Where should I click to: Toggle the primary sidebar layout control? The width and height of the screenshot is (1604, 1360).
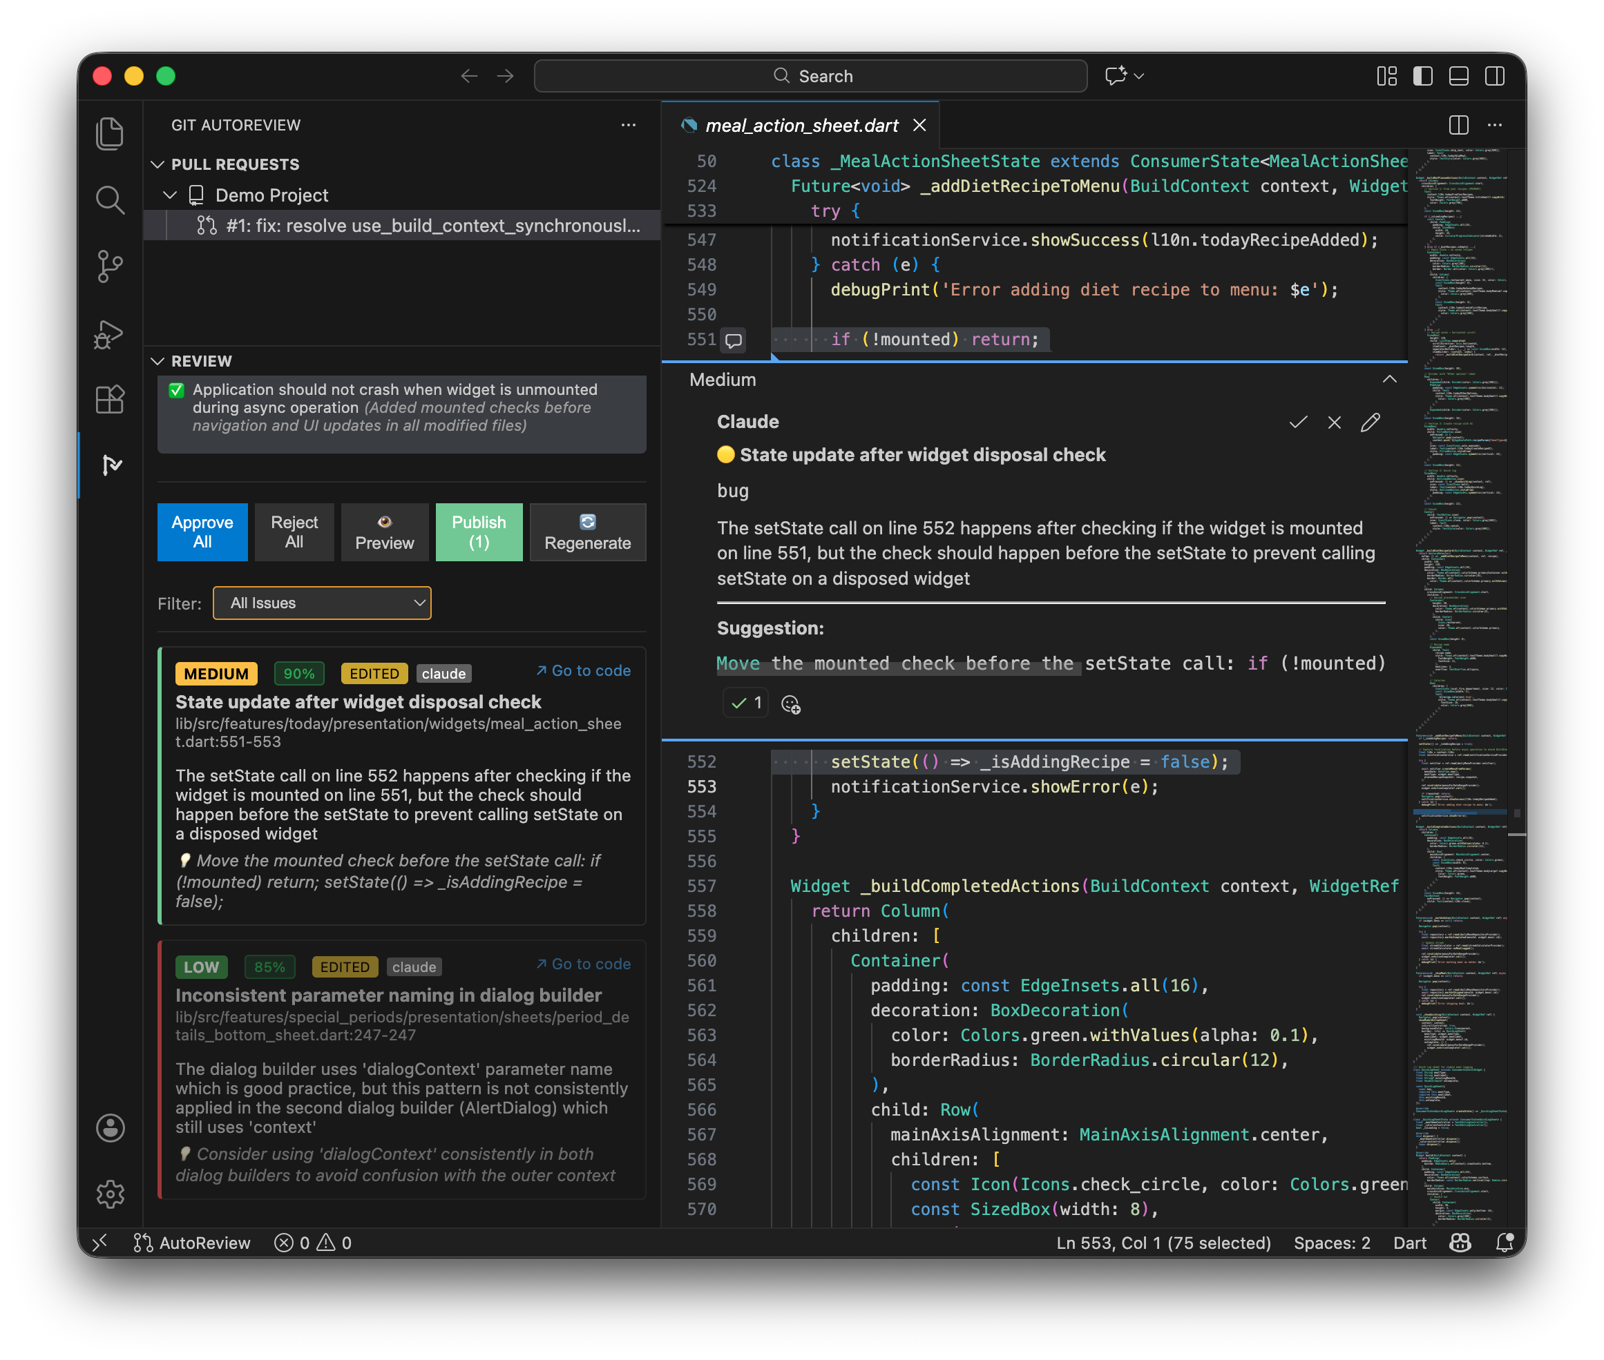coord(1423,77)
